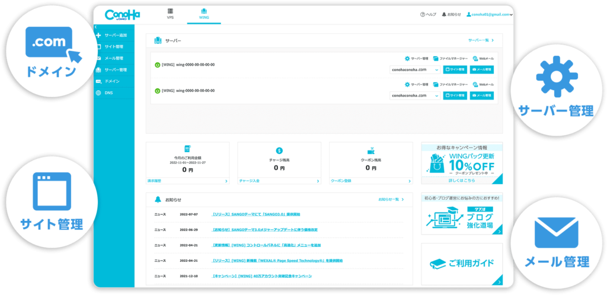
Task: Click the サーバー管理 gear icon in first server row
Action: point(407,59)
